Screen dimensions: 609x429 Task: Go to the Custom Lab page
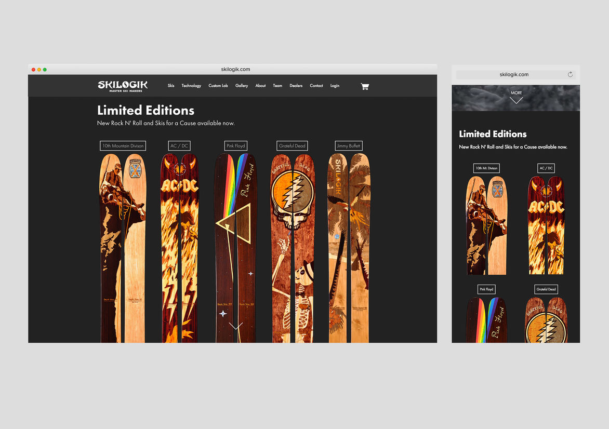(x=218, y=86)
